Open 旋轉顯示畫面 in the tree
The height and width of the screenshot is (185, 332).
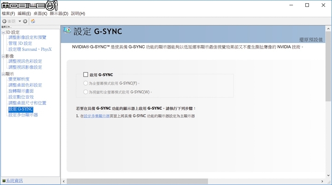(x=21, y=91)
